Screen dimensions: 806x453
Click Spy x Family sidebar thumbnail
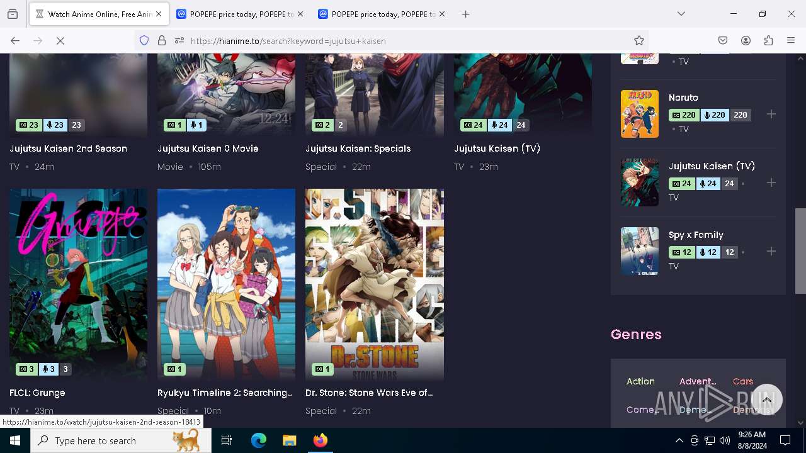(x=640, y=251)
